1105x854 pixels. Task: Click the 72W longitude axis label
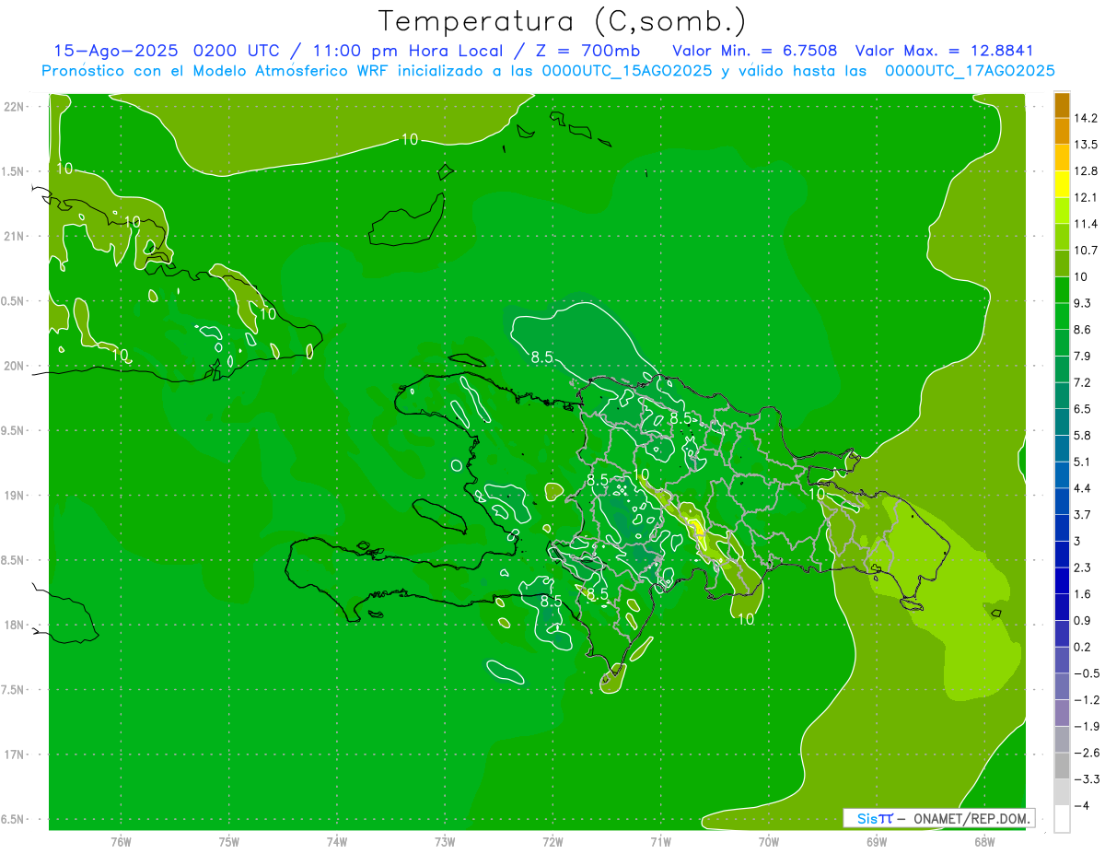coord(553,841)
